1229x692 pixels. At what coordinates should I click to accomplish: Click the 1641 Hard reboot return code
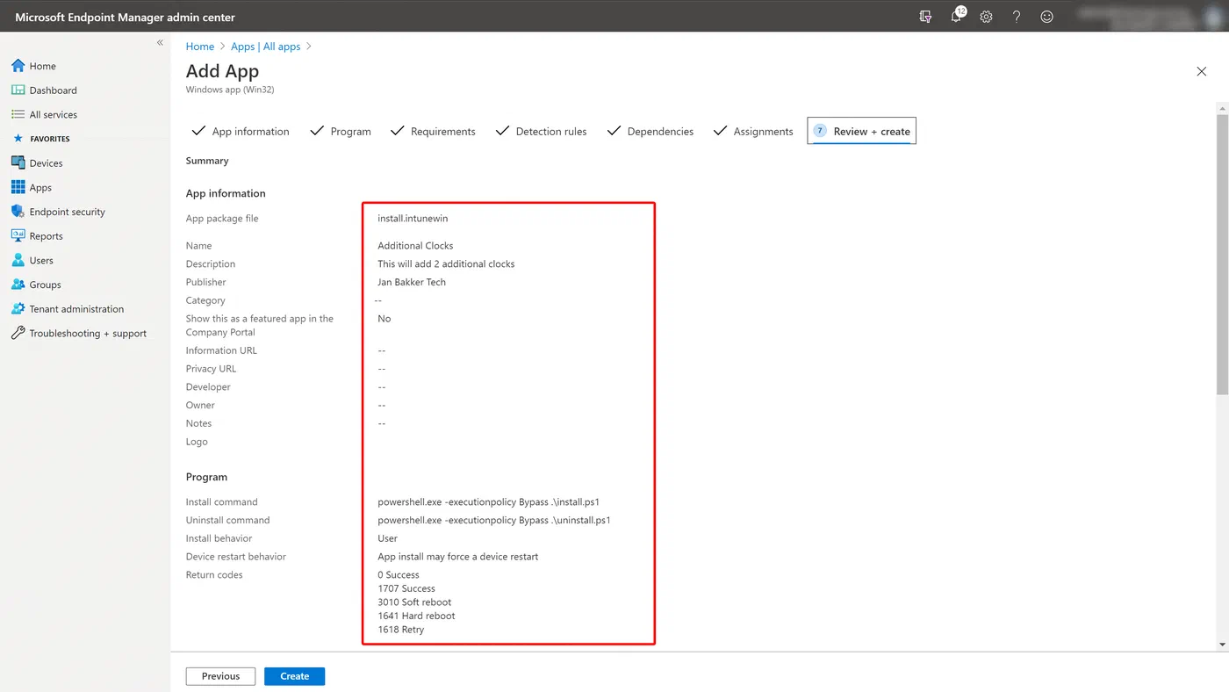416,616
